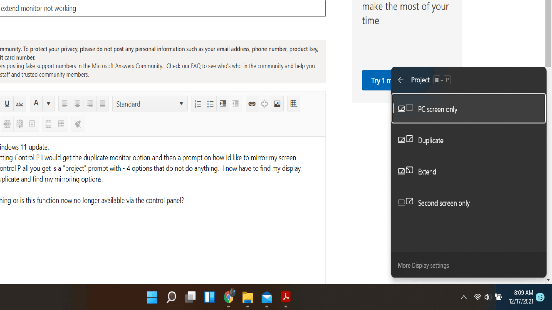This screenshot has width=552, height=310.
Task: Select the Extend display option
Action: point(469,171)
